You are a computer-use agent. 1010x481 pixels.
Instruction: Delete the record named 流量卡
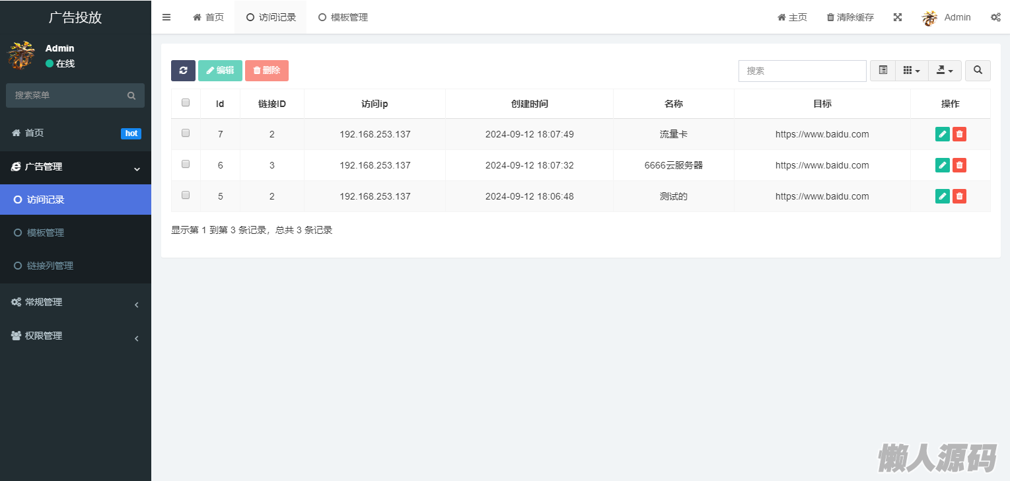coord(959,134)
